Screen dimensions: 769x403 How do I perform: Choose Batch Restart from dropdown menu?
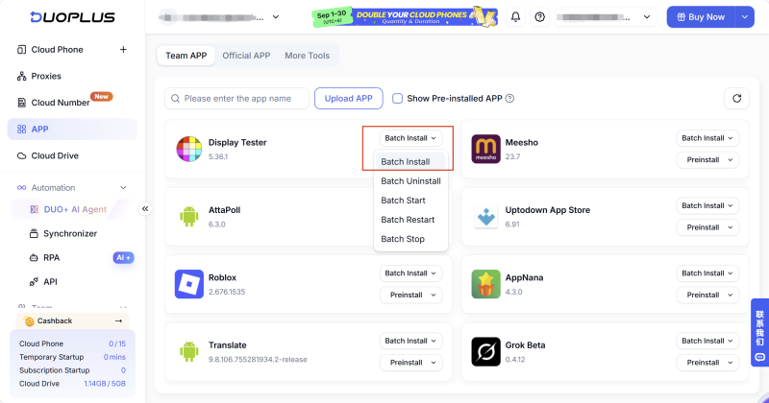[x=410, y=220]
